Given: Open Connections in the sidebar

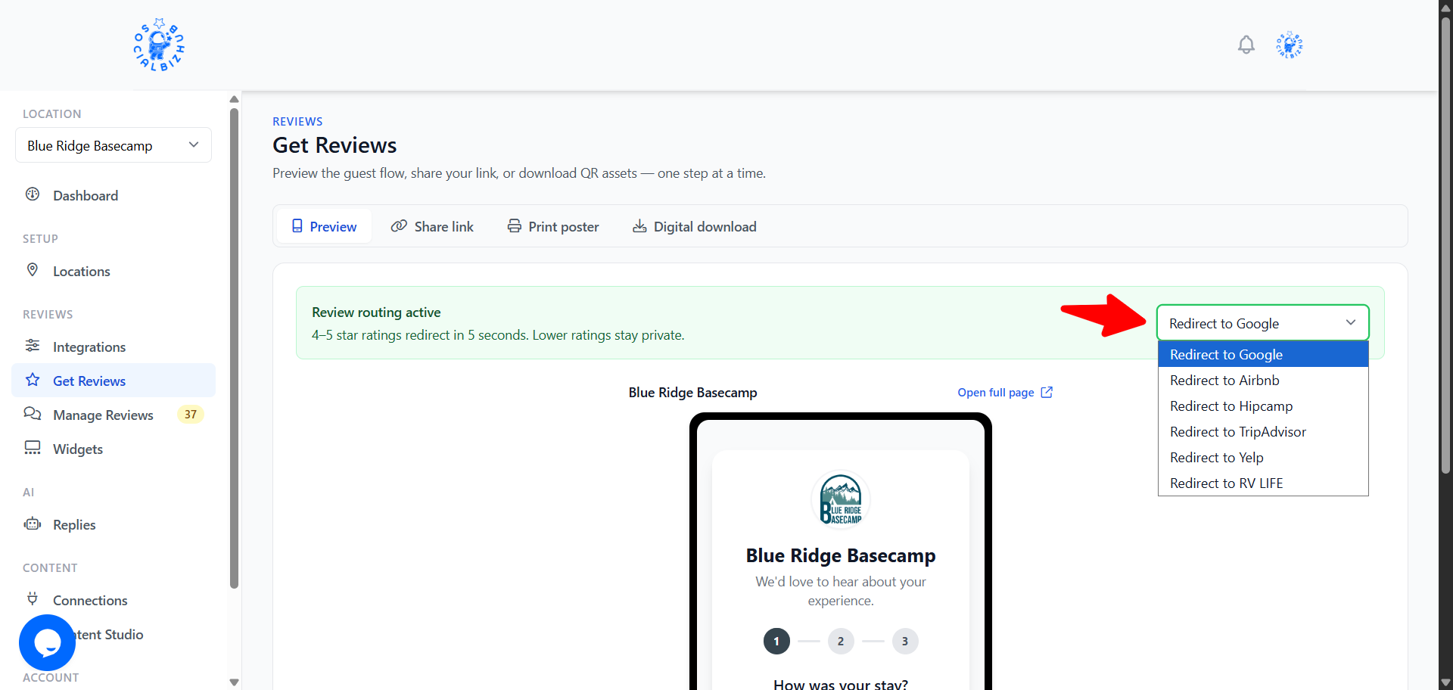Looking at the screenshot, I should [x=114, y=600].
